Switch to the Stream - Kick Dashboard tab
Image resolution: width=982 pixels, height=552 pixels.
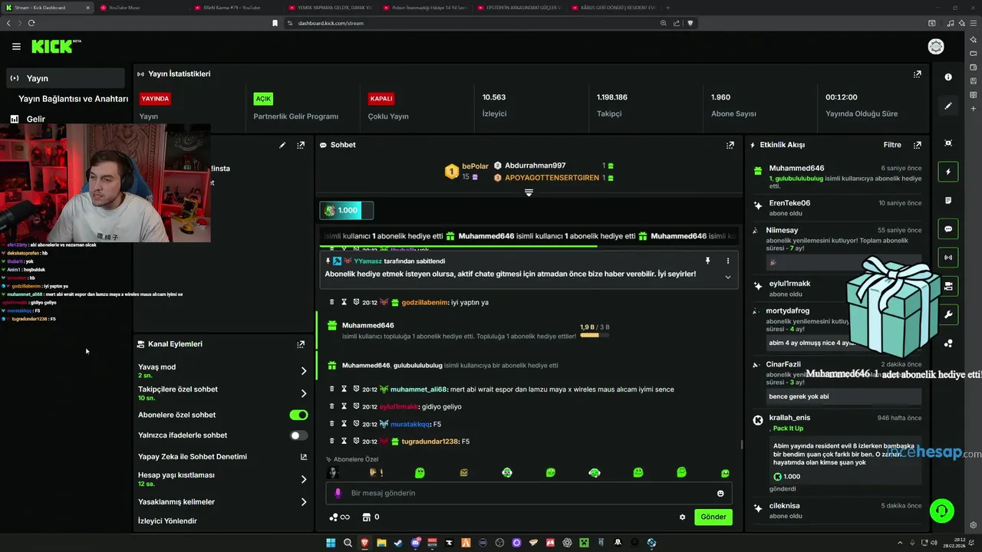(47, 8)
